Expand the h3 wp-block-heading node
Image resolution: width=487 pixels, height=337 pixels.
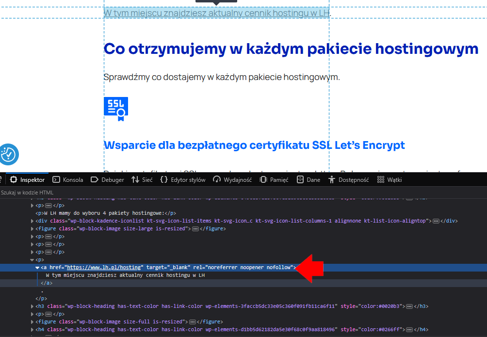[x=32, y=306]
